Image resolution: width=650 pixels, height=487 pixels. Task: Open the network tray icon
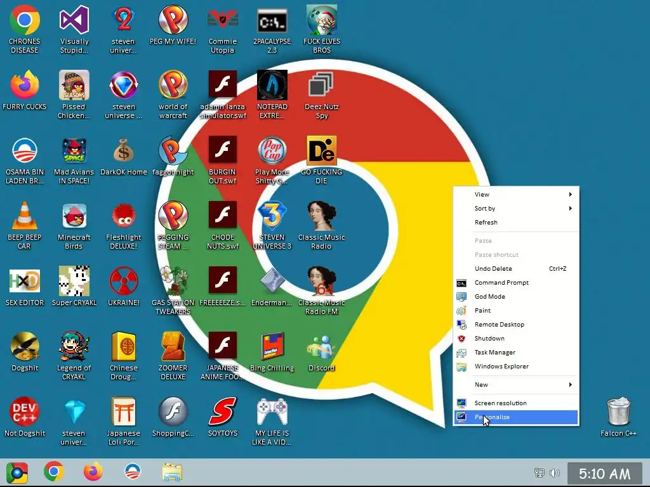click(540, 473)
